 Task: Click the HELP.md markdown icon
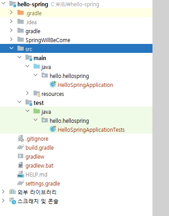pyautogui.click(x=21, y=174)
